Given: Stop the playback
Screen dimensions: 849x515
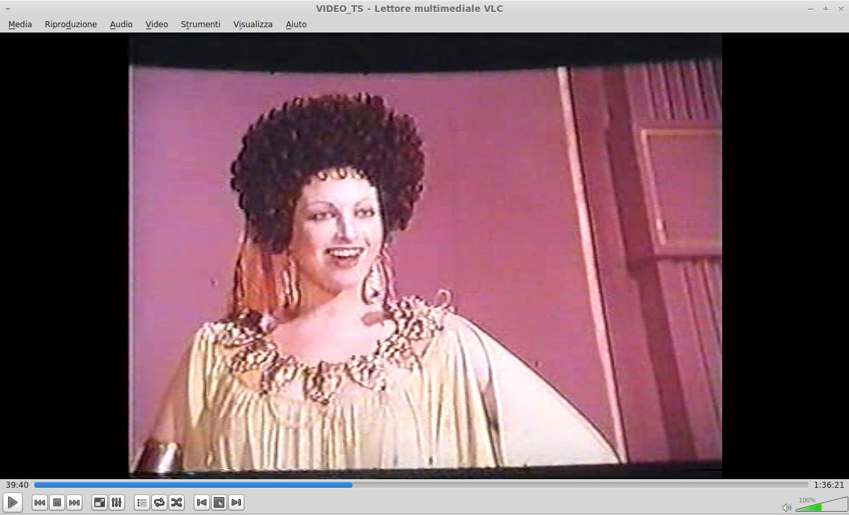Looking at the screenshot, I should 57,503.
